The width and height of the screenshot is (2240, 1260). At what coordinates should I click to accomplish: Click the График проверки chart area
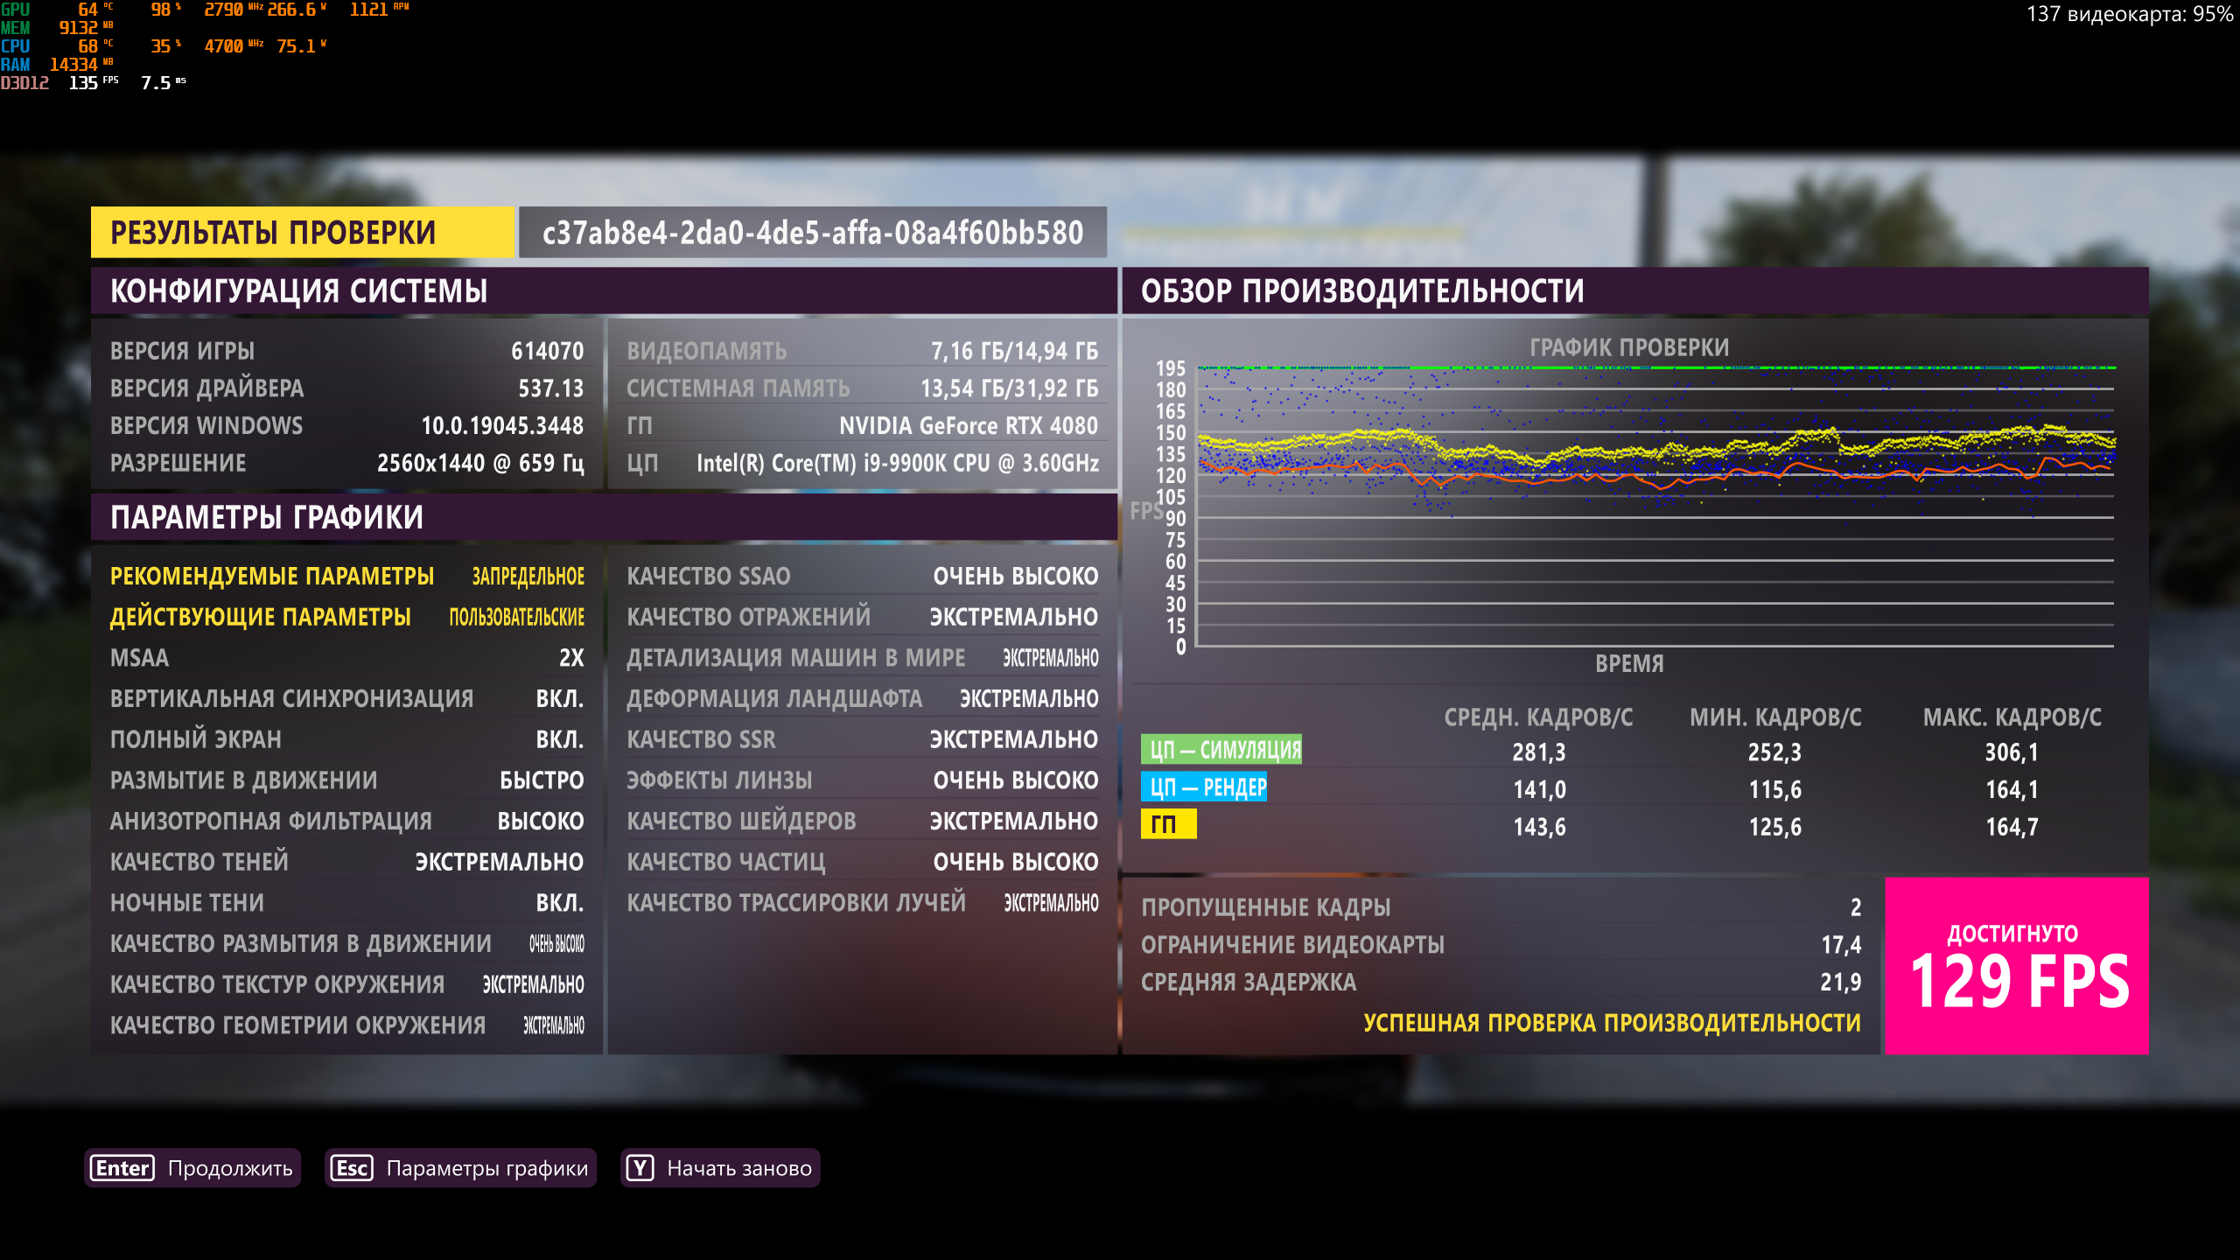coord(1654,507)
